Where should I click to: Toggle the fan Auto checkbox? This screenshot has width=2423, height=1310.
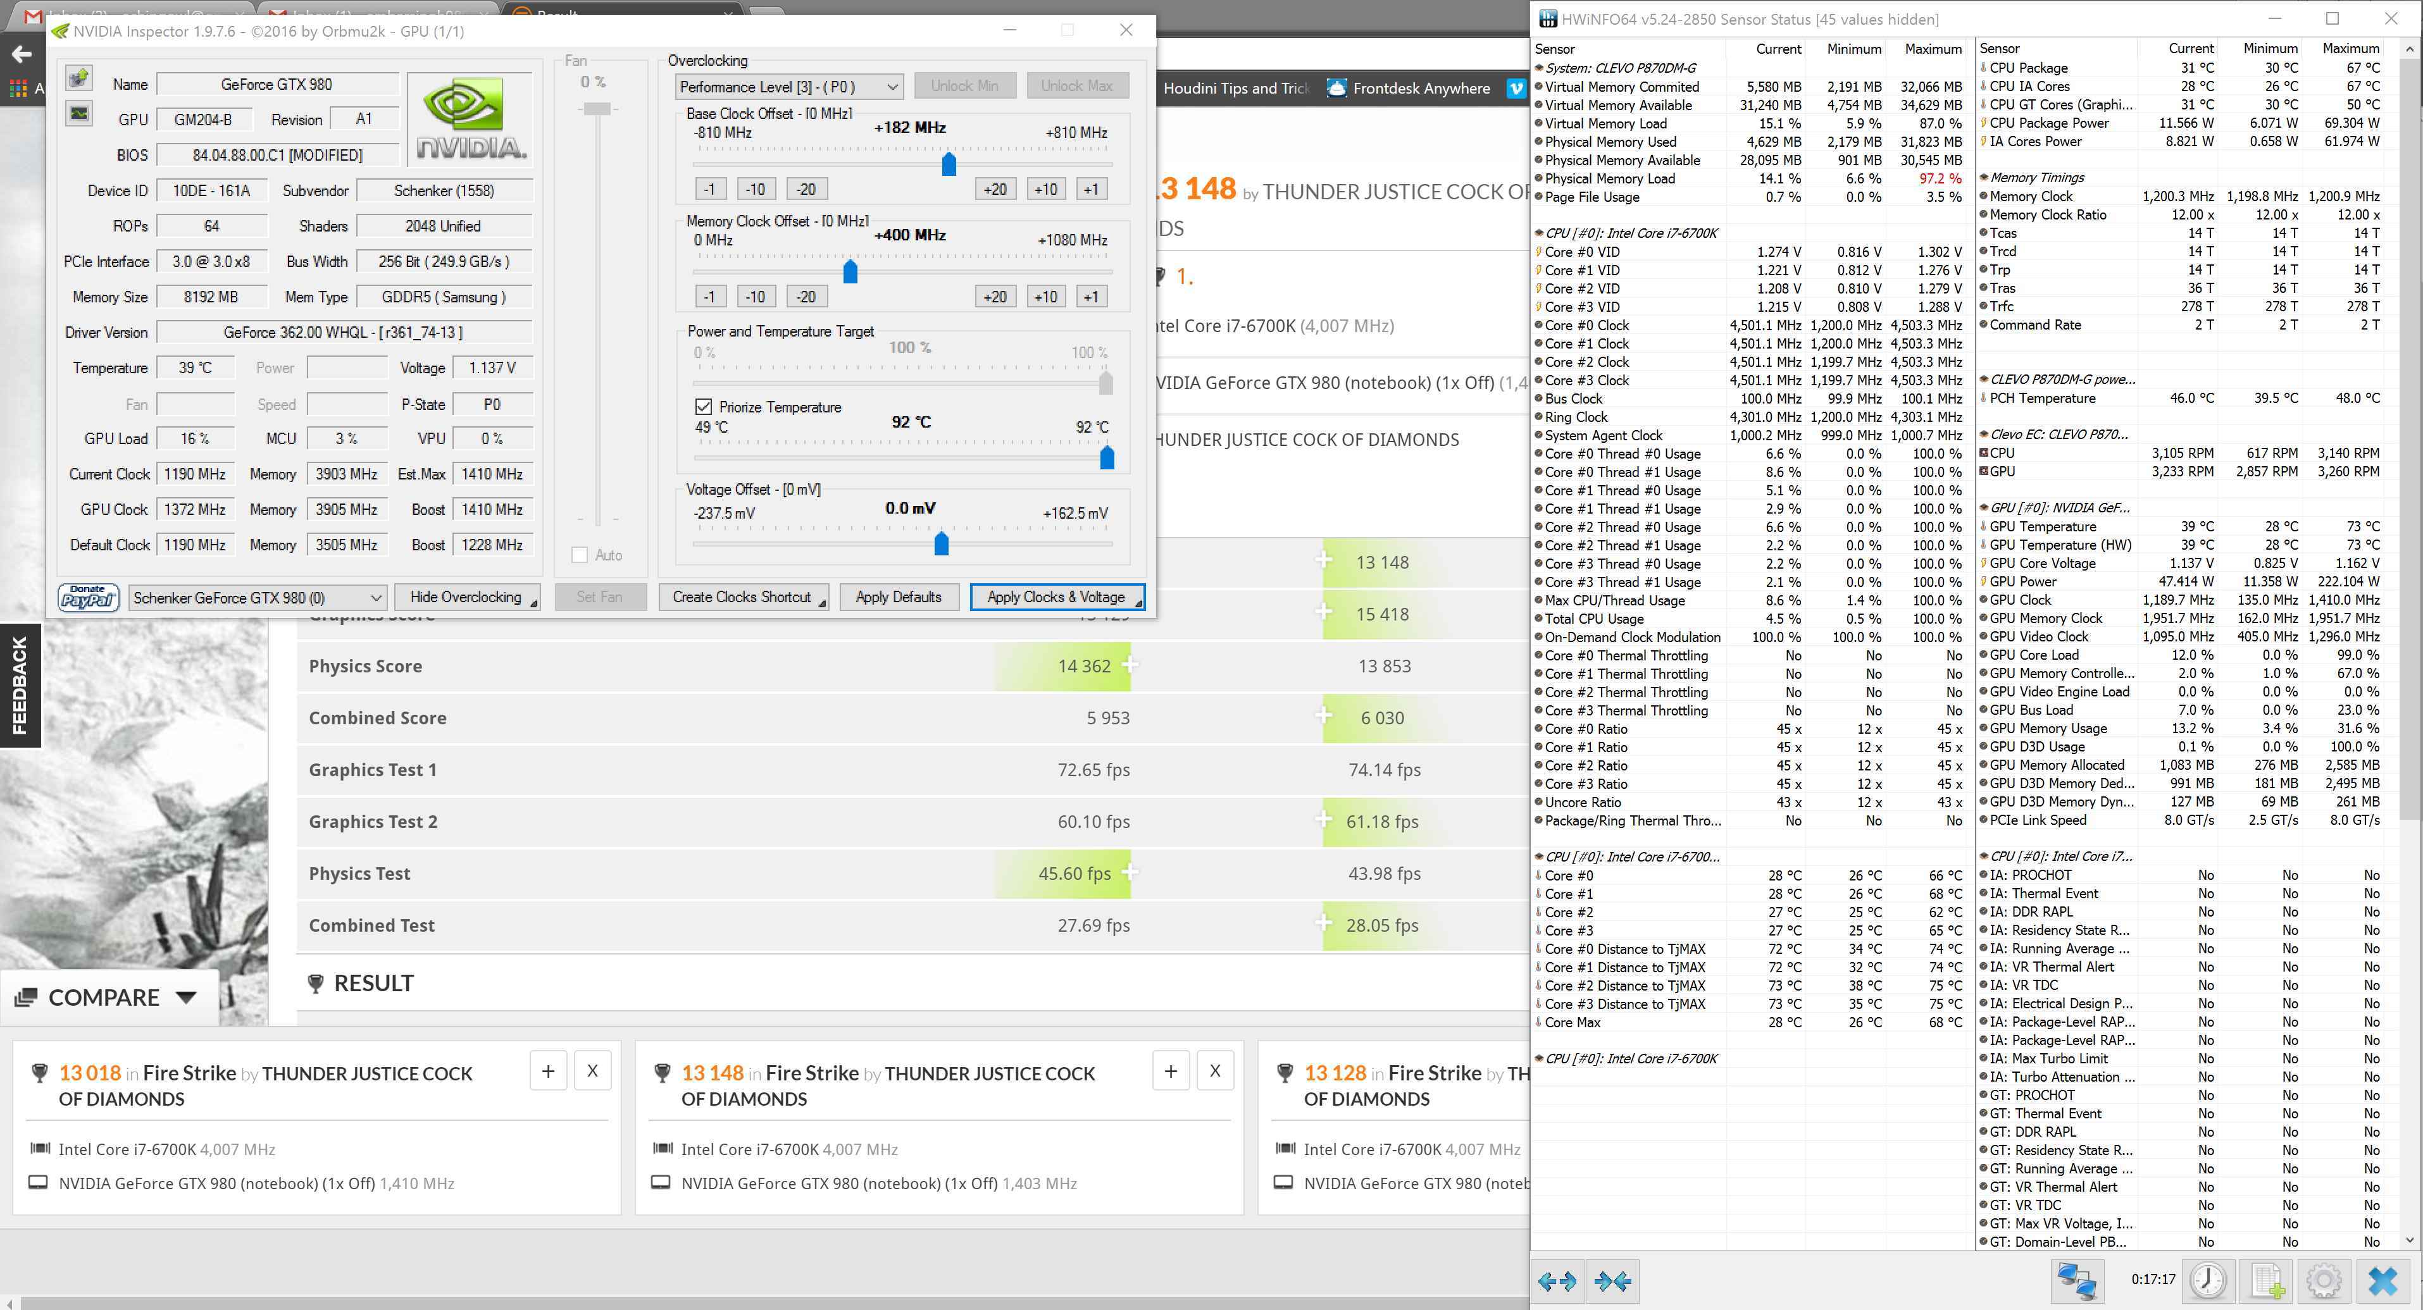580,555
